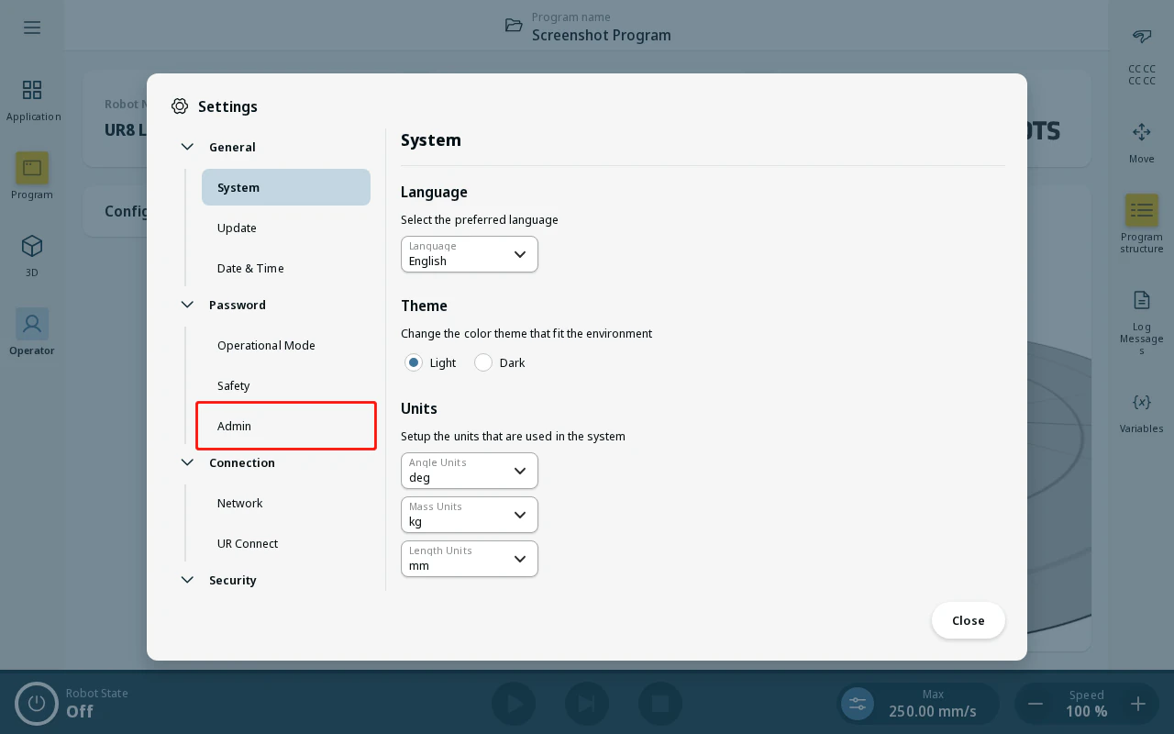Open Log Messages icon
The height and width of the screenshot is (734, 1174).
pyautogui.click(x=1142, y=300)
